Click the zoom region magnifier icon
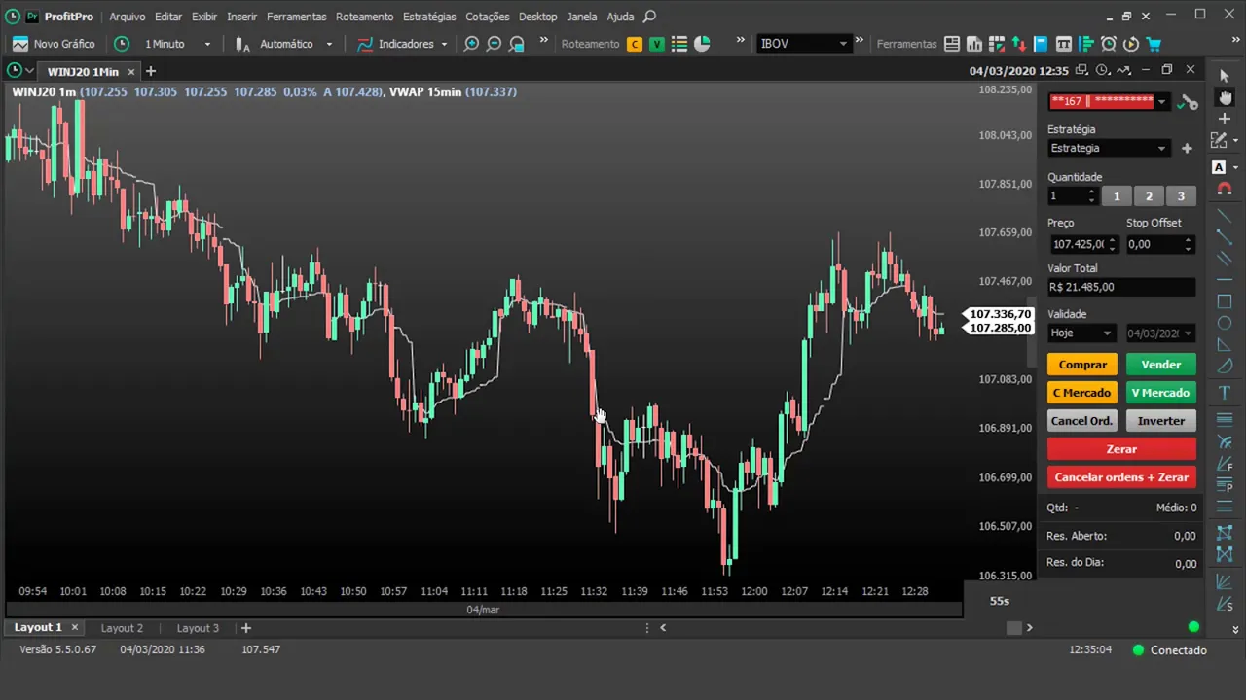 (x=517, y=44)
